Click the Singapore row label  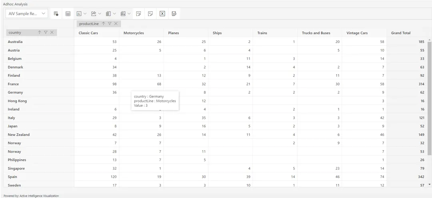[x=16, y=169]
